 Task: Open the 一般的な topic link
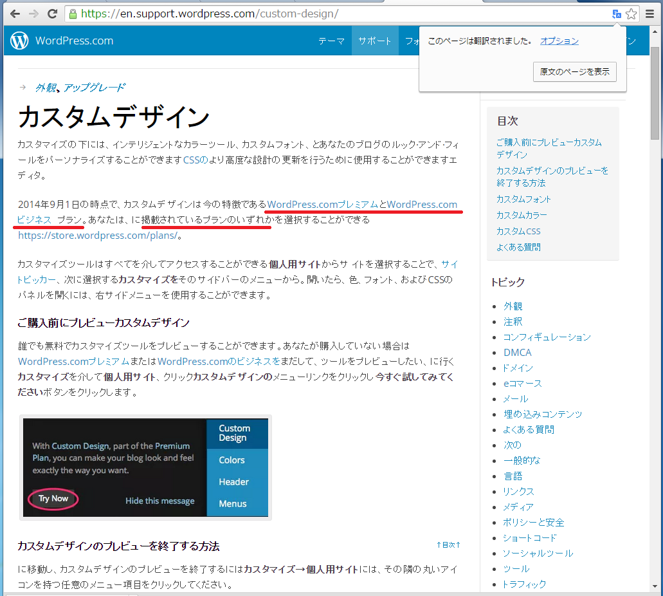[522, 461]
